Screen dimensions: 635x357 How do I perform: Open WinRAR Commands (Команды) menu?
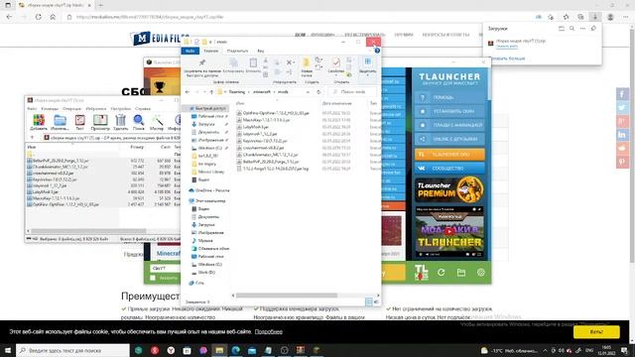50,108
